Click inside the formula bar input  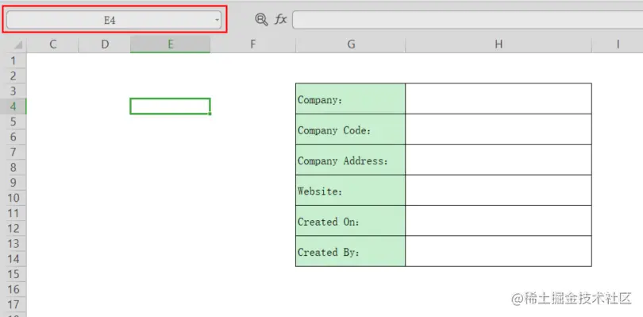click(x=468, y=20)
